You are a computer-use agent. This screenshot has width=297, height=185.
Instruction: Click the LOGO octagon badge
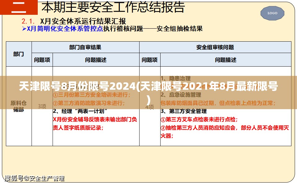point(272,13)
